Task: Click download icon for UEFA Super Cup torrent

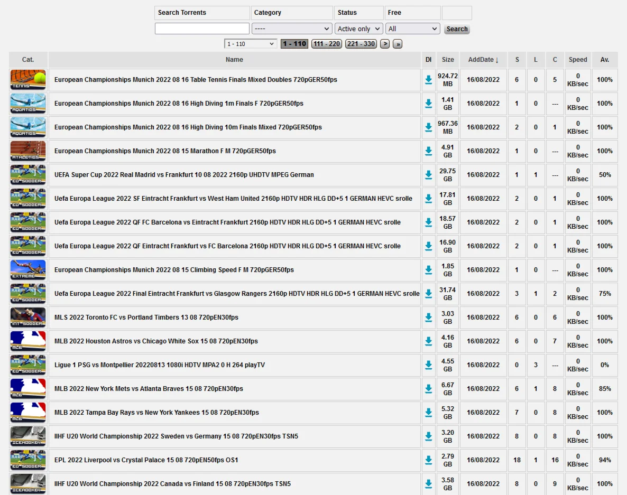Action: coord(428,175)
